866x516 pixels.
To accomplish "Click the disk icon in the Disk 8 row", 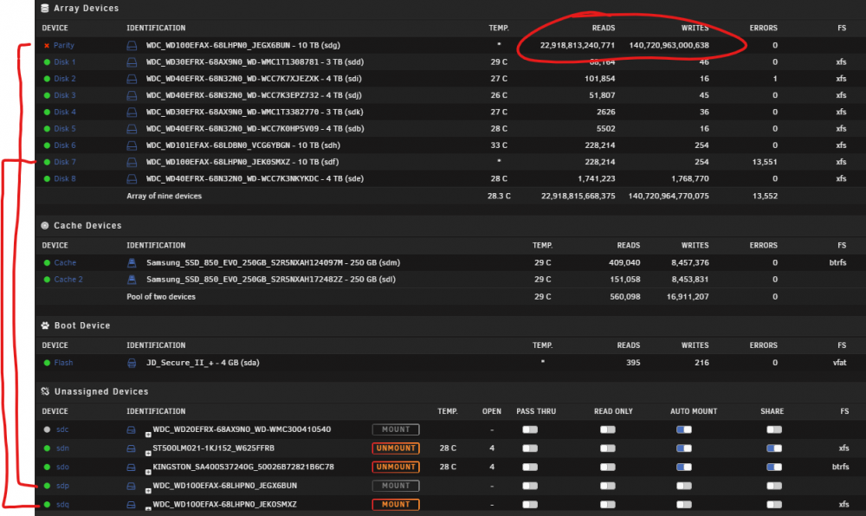I will (132, 179).
